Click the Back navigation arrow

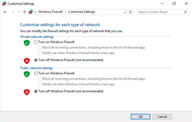click(x=5, y=12)
